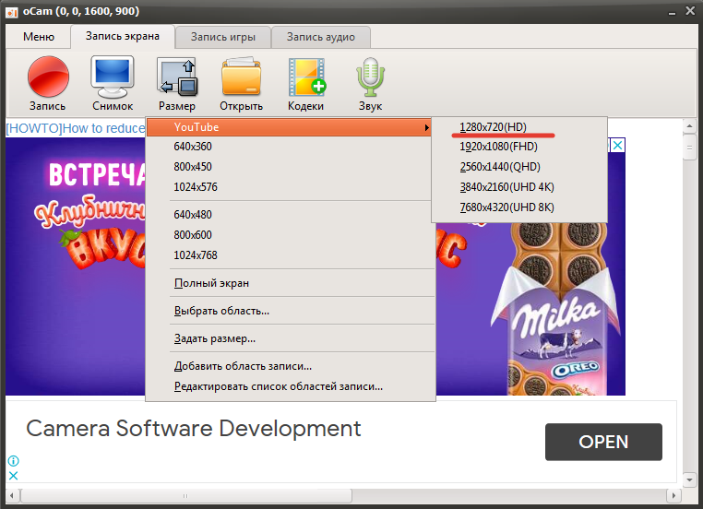This screenshot has width=703, height=509.
Task: Open the Кодеки codec settings
Action: 305,83
